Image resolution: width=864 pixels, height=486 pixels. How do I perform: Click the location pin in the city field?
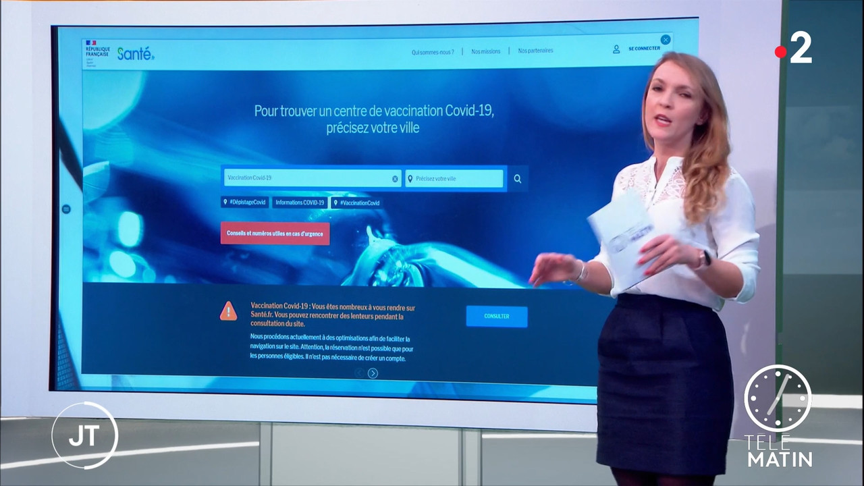pyautogui.click(x=410, y=179)
